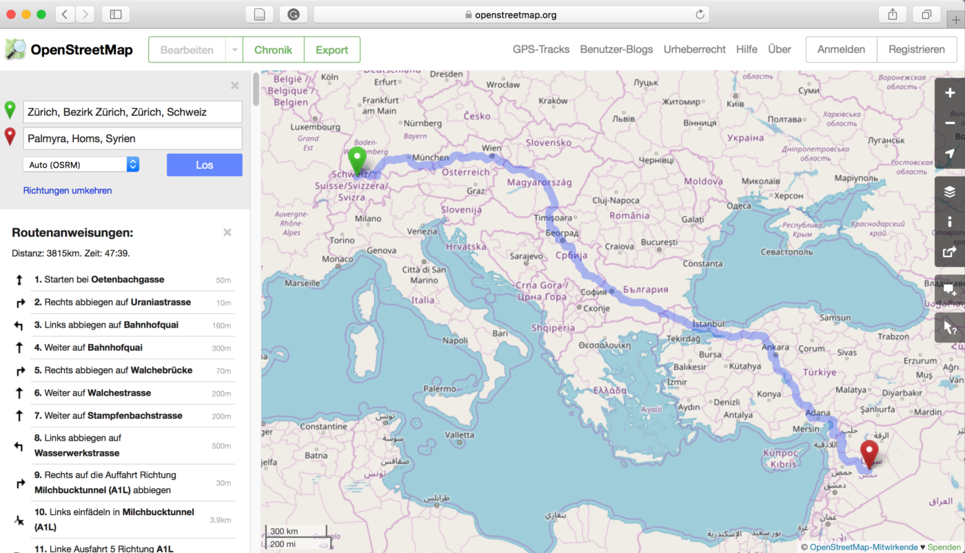This screenshot has height=553, width=965.
Task: Add a note to the map
Action: tap(950, 291)
